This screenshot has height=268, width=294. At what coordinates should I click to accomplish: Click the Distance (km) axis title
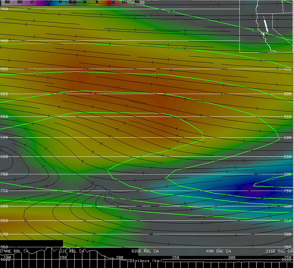point(146,261)
